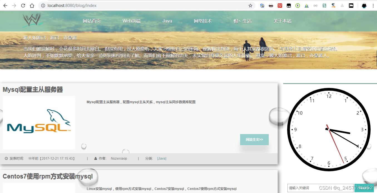The image size is (377, 193).
Task: Open the gray sitemap extension icon
Action: pyautogui.click(x=342, y=6)
